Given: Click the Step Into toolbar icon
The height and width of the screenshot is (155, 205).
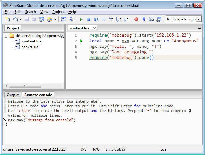Looking at the screenshot, I should [111, 19].
